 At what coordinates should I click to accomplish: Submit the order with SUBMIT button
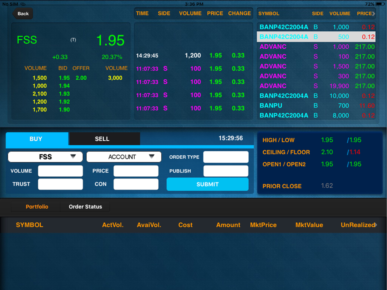point(207,184)
